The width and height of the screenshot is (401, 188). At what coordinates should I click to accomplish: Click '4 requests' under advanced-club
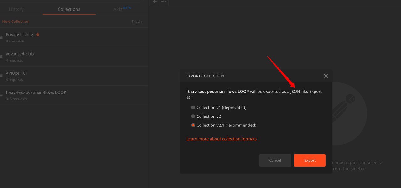click(x=14, y=61)
